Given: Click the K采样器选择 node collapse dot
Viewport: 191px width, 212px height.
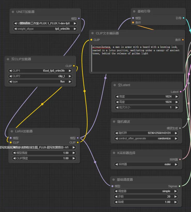Looking at the screenshot, I should 114,153.
